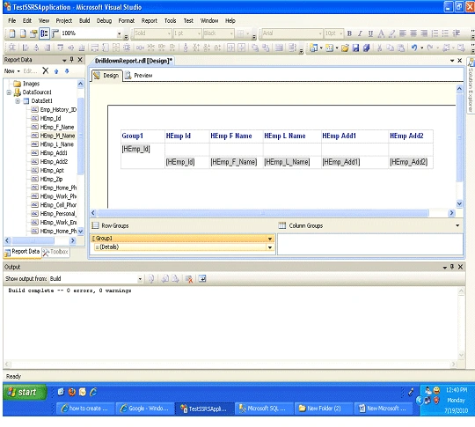Switch to the Design tab
The height and width of the screenshot is (427, 475).
pyautogui.click(x=106, y=75)
